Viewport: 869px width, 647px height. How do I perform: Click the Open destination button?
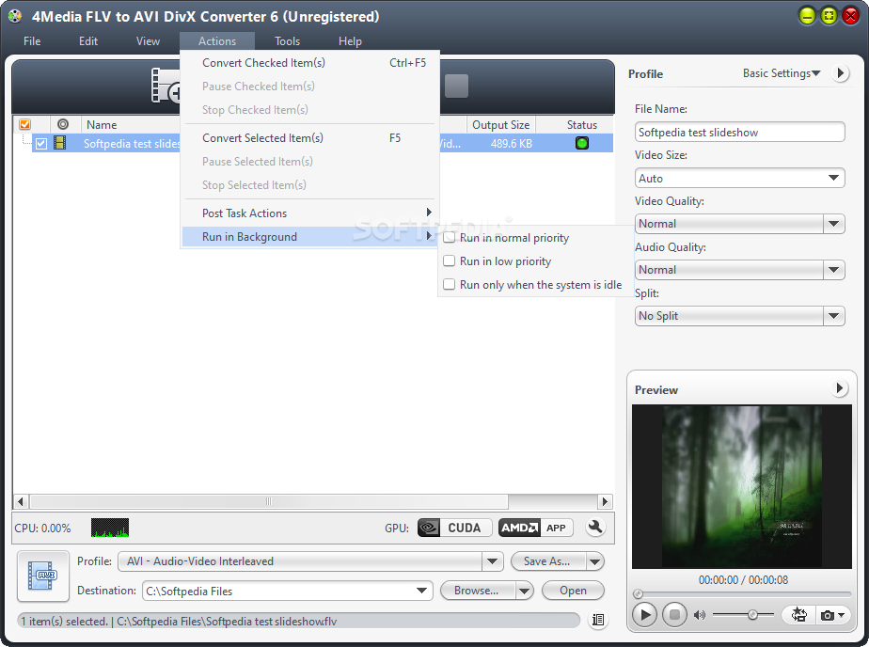(573, 592)
